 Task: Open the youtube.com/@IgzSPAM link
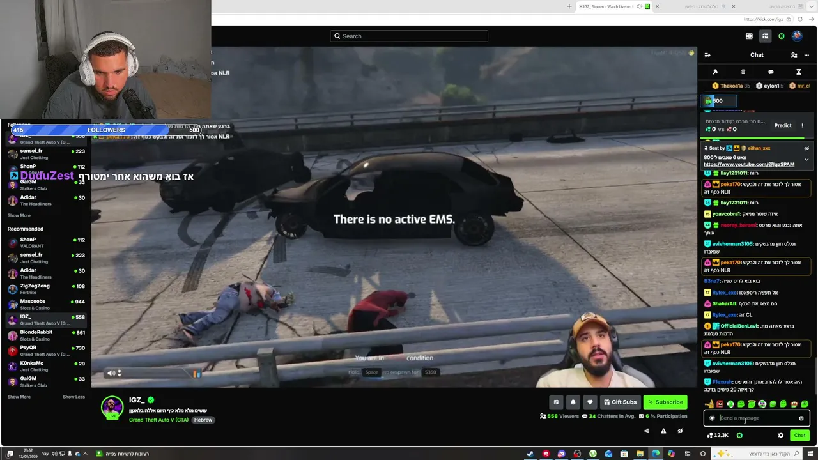[749, 164]
